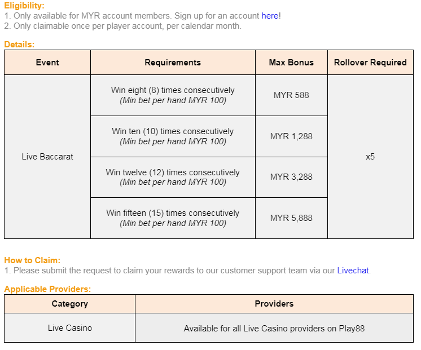Click the 'Win twelve (12) times consecutively' row
This screenshot has height=350, width=421.
click(173, 177)
